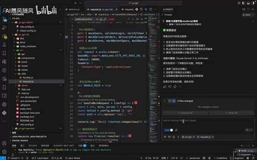
Task: Click the thumbs down icon on Augment reply
Action: click(x=170, y=87)
